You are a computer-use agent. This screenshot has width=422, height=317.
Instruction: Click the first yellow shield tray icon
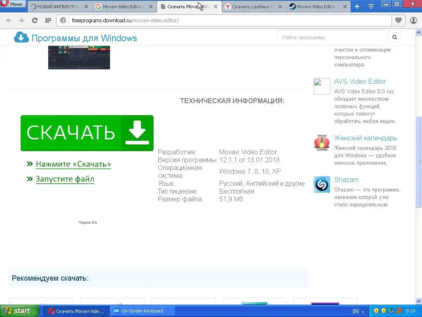pyautogui.click(x=376, y=311)
